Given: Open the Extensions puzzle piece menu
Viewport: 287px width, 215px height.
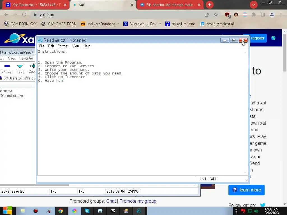Looking at the screenshot, I should point(254,15).
